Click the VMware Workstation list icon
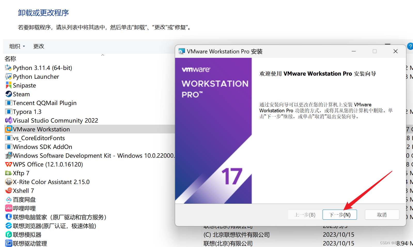413x247 pixels. click(9, 129)
